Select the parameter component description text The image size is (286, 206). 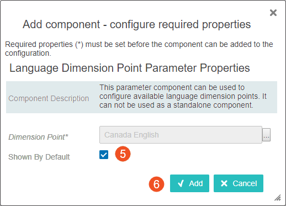pos(183,96)
